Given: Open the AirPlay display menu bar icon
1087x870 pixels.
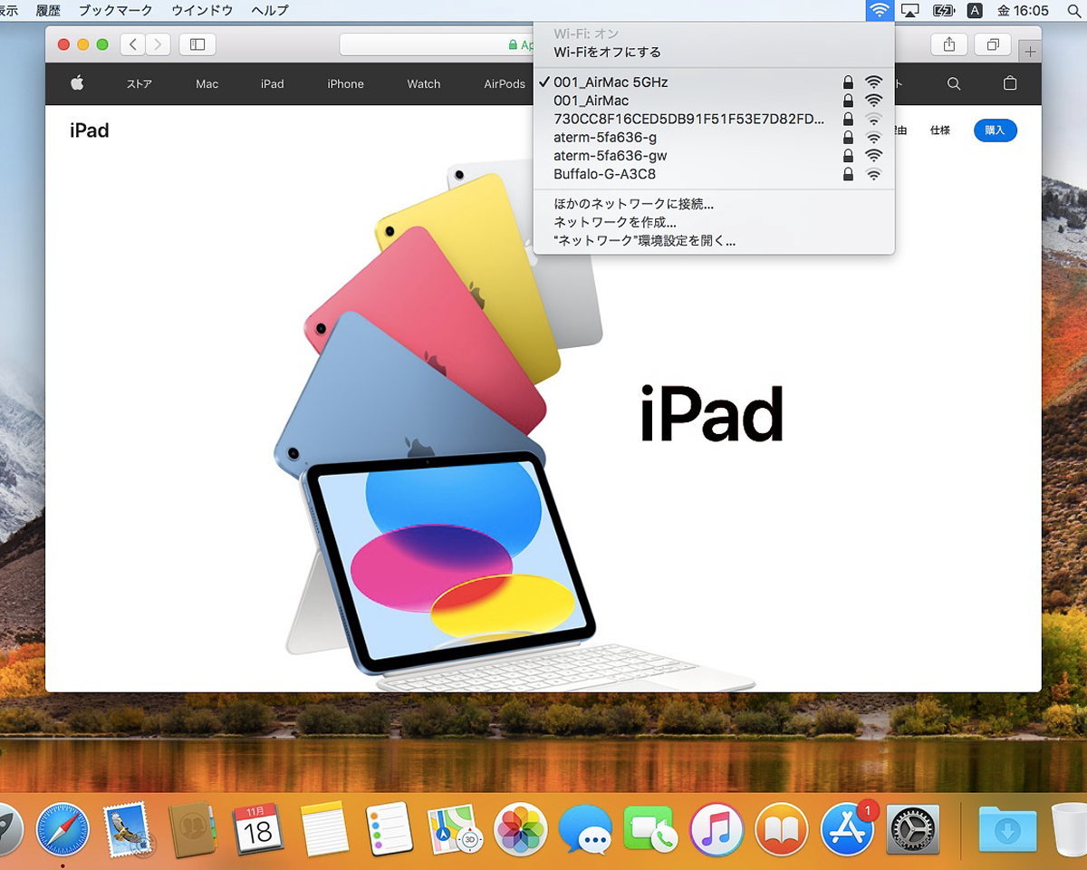Looking at the screenshot, I should [x=911, y=11].
